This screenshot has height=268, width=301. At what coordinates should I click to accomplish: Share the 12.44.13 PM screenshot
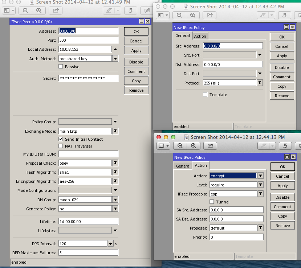pos(210,146)
